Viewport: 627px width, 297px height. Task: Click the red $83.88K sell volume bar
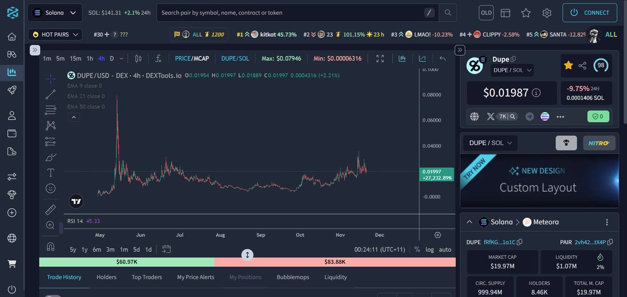point(335,262)
